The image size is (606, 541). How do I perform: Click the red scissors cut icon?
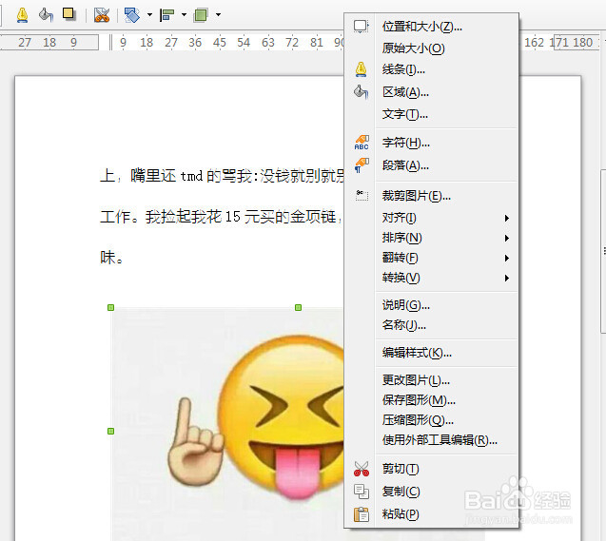(362, 469)
